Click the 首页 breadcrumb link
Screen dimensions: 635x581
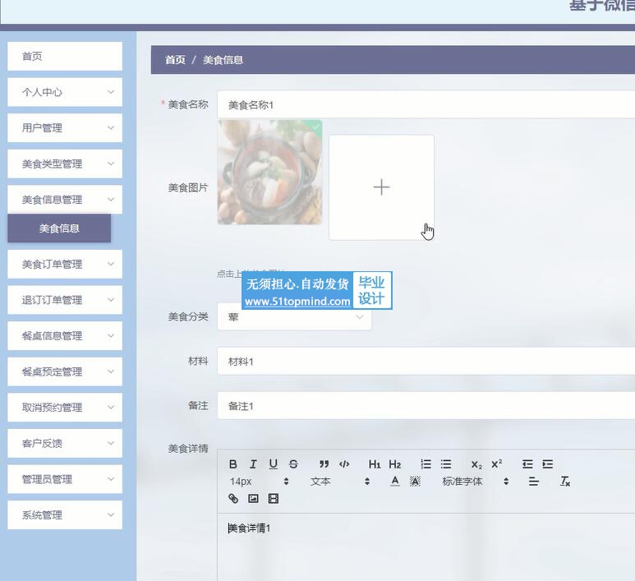(175, 60)
